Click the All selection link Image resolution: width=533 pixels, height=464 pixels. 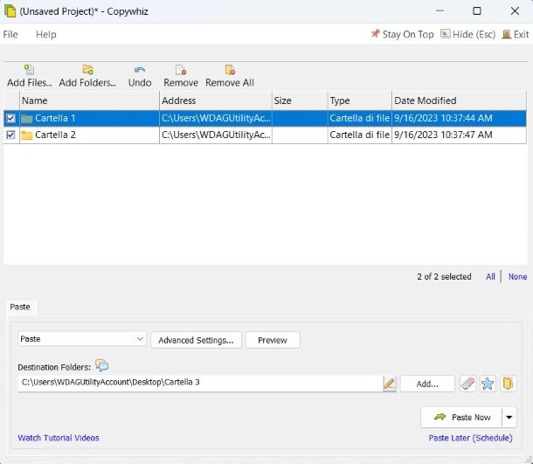(x=490, y=277)
